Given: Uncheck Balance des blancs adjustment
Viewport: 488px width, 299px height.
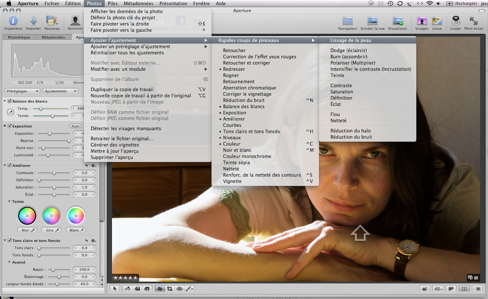Looking at the screenshot, I should 10,101.
